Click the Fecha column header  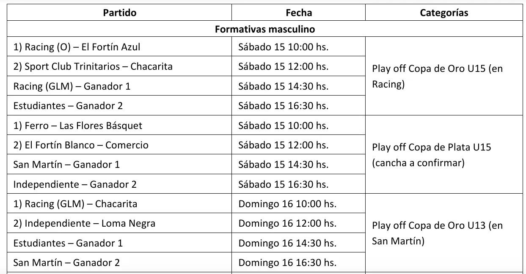(299, 13)
